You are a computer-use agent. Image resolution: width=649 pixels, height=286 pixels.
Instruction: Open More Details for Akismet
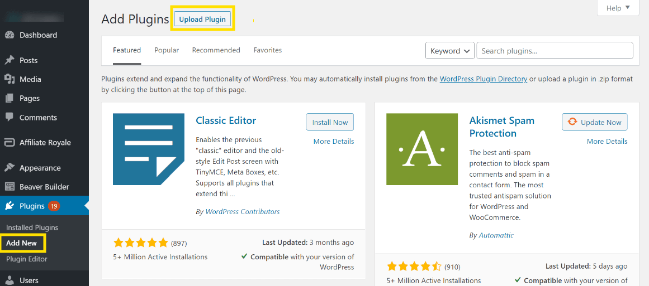point(607,141)
